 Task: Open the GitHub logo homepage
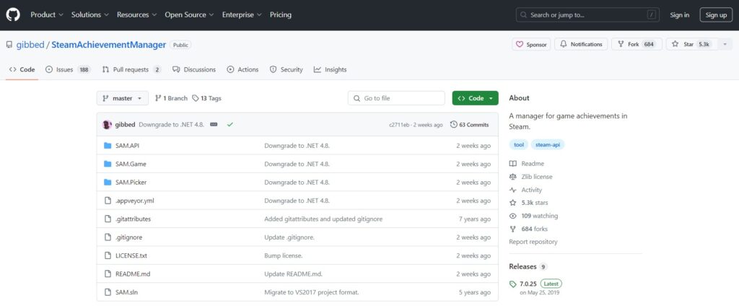point(13,14)
